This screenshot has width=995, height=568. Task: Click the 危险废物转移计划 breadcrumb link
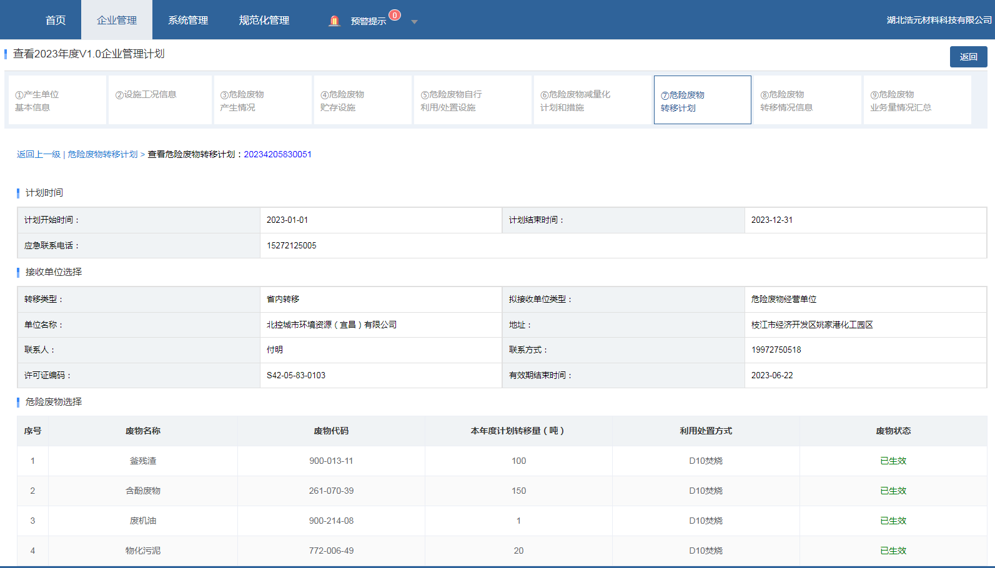(102, 154)
